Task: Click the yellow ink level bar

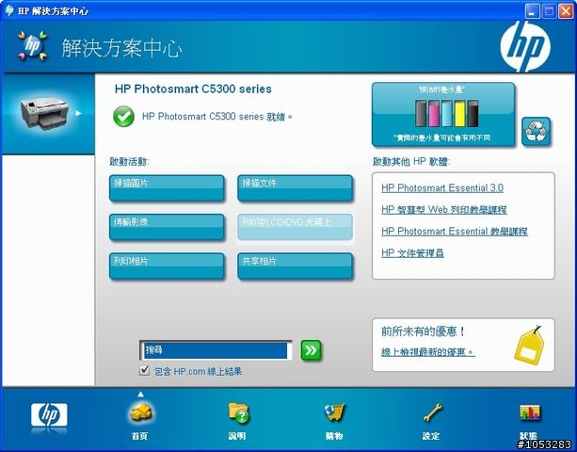Action: point(460,113)
